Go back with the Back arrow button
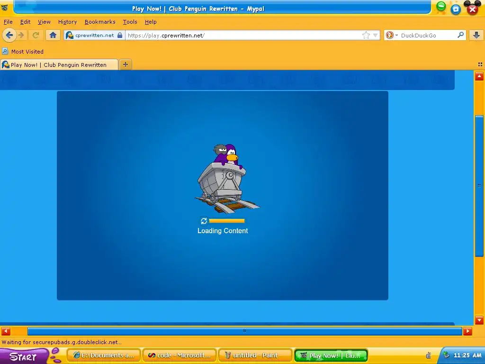Screen dimensions: 485x364 [9, 35]
